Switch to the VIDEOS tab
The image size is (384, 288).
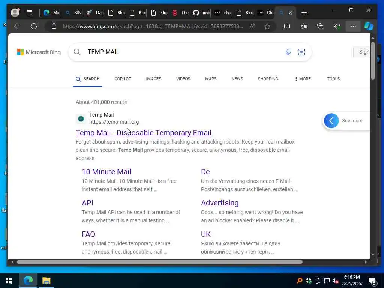click(x=183, y=79)
